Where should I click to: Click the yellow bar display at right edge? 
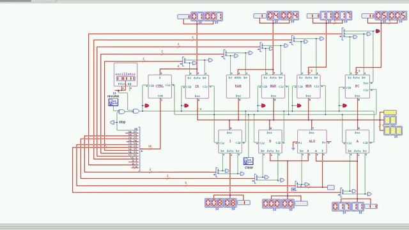[390, 112]
